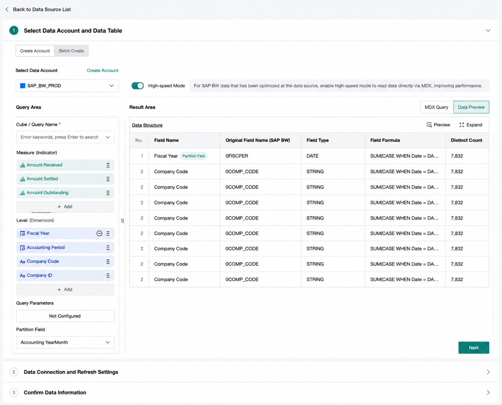Click the bar chart icon for Amount Received
The height and width of the screenshot is (405, 502).
pos(22,165)
